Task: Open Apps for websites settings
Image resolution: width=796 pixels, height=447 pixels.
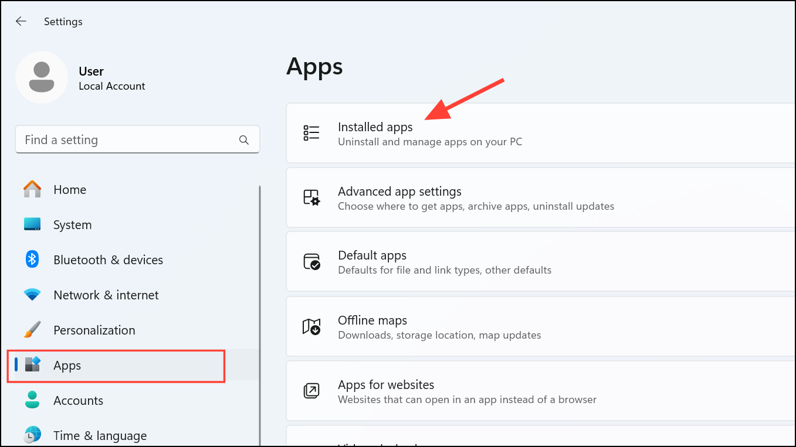Action: [541, 391]
